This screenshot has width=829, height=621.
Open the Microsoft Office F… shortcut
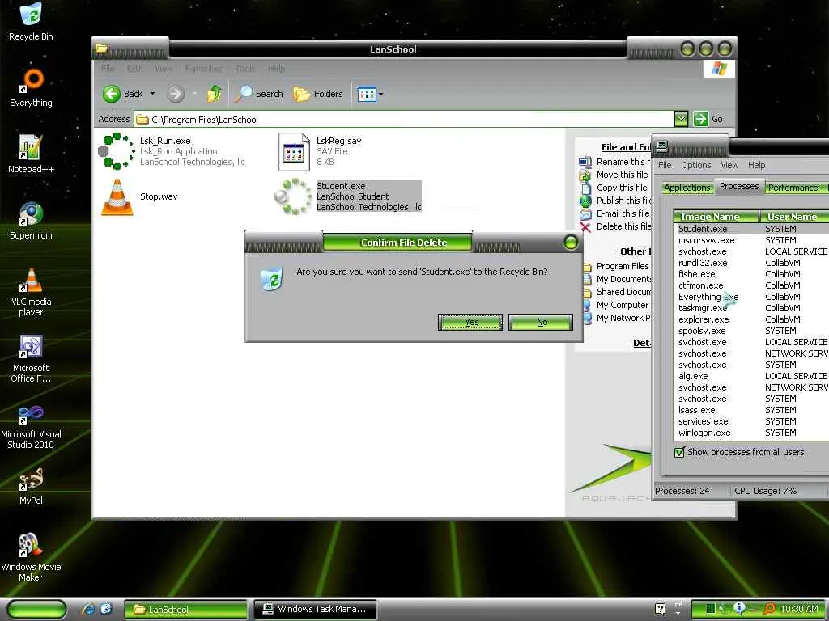[31, 358]
